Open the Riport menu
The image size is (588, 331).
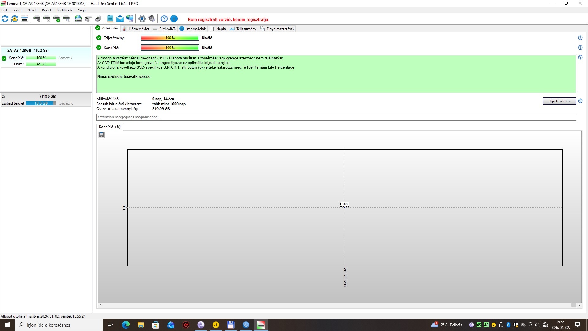tap(47, 10)
